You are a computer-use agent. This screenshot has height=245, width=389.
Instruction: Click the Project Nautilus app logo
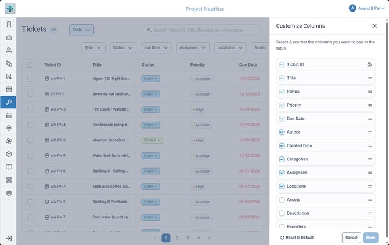click(x=10, y=9)
